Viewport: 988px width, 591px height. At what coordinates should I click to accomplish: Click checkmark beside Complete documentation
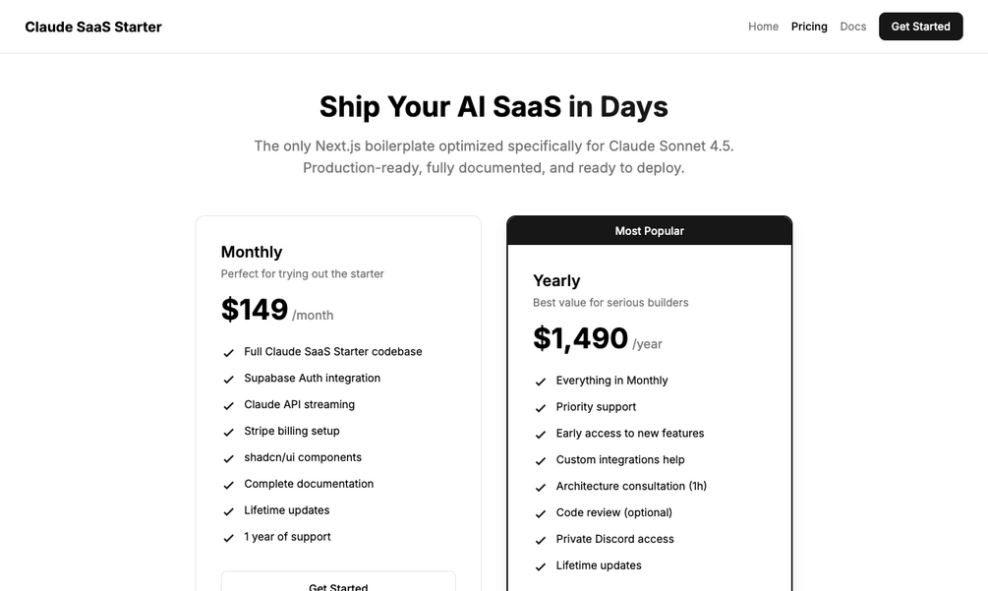pos(228,486)
